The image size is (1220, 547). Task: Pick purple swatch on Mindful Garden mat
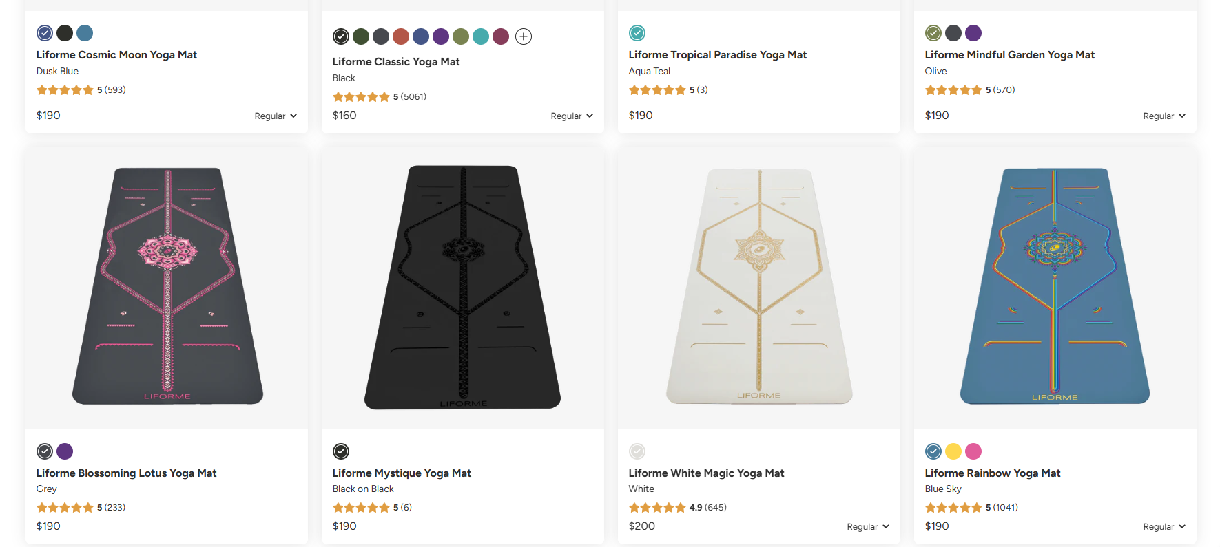973,33
